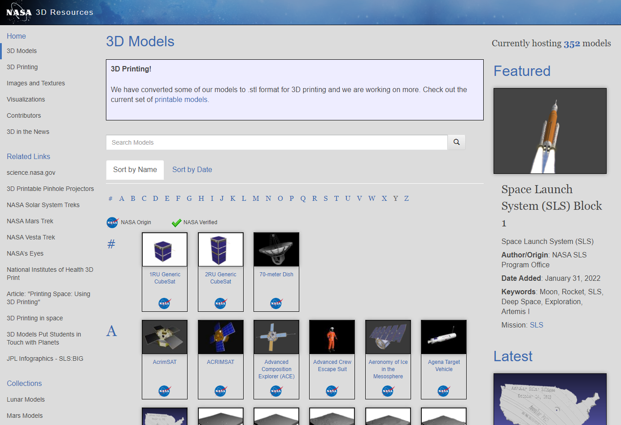Click the NASA badge on the Agena Target Vehicle card
The height and width of the screenshot is (425, 621).
pos(443,391)
